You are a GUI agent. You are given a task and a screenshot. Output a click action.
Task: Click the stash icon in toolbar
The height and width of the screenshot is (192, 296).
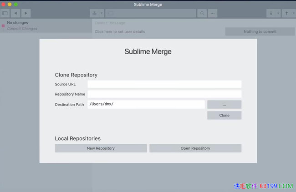95,13
